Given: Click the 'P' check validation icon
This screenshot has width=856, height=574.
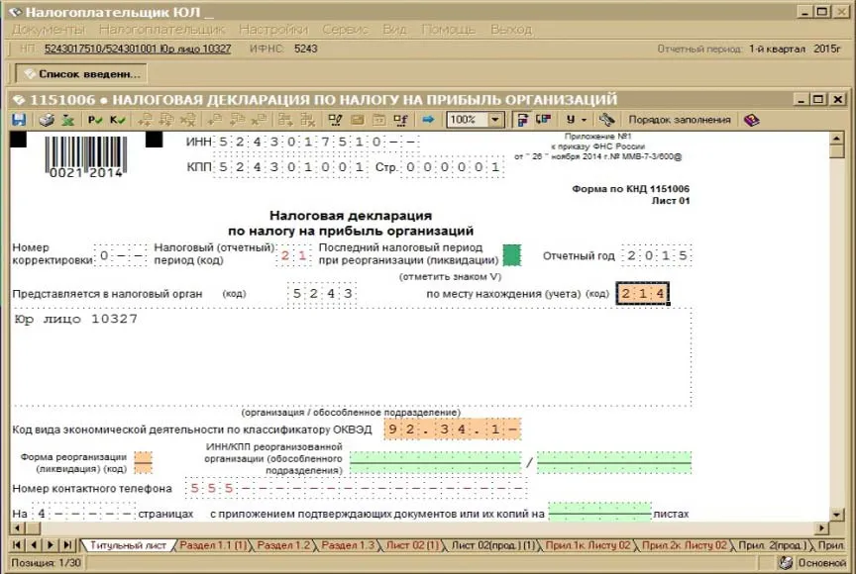Looking at the screenshot, I should (x=95, y=120).
